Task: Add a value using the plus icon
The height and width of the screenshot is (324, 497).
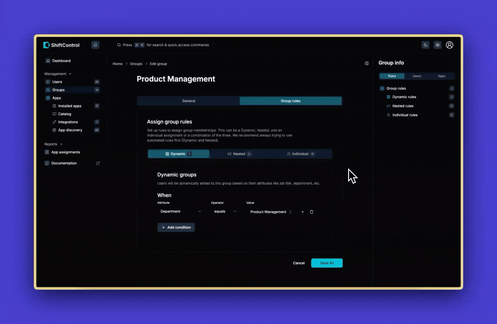Action: tap(303, 212)
